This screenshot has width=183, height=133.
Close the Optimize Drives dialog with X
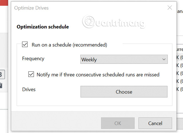point(170,8)
